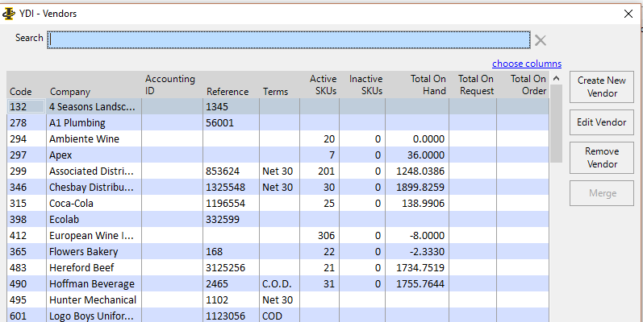
Task: Click the Remove Vendor button
Action: coord(602,158)
